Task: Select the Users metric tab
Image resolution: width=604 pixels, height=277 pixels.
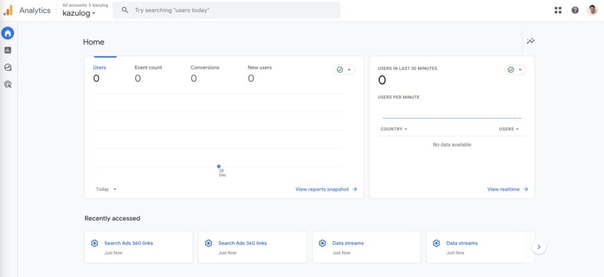Action: coord(99,73)
